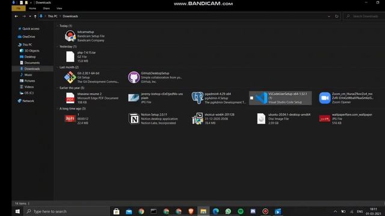Select the php-7.4.15.tar GZ file
Image resolution: width=385 pixels, height=216 pixels.
[x=80, y=56]
